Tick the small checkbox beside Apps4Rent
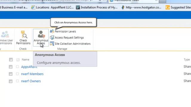191x107 pixels. 17,67
